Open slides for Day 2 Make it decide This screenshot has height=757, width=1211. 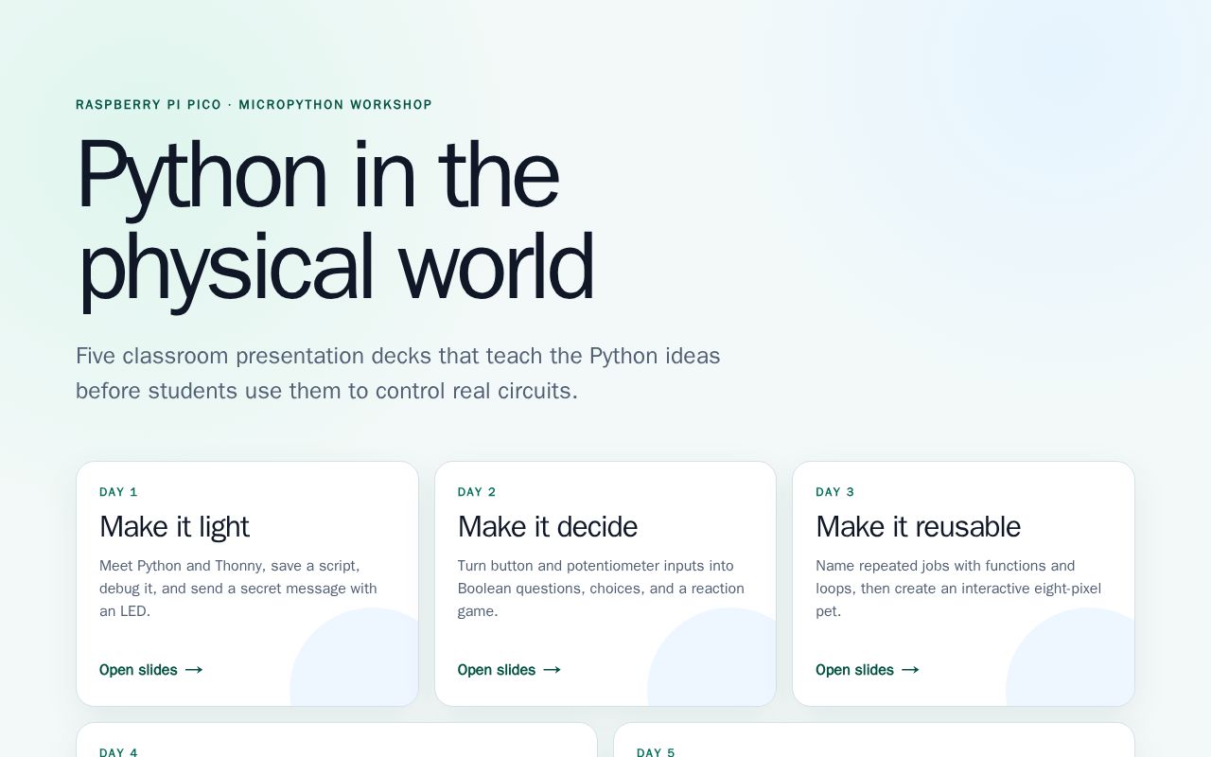[x=509, y=670]
